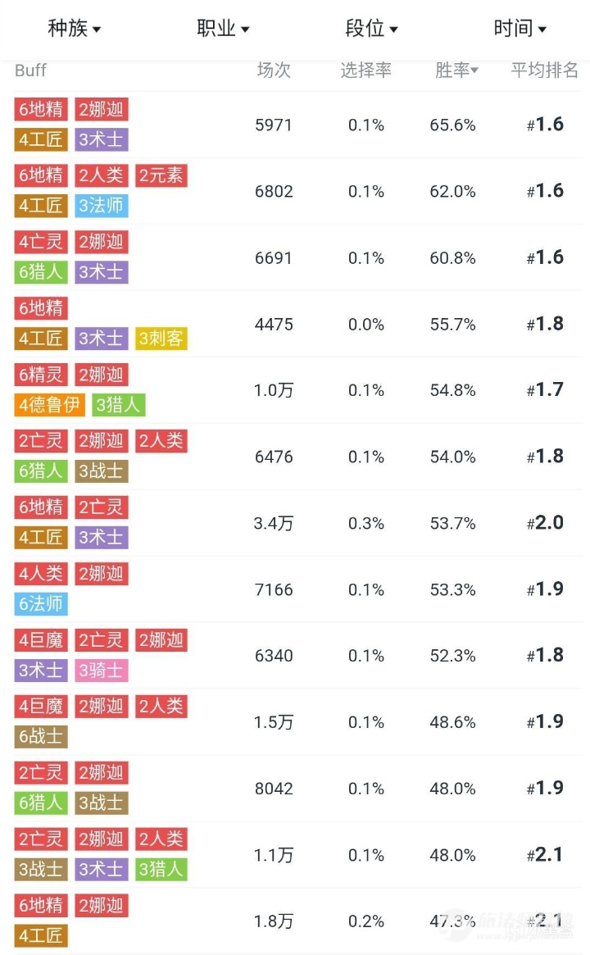Click the 4德鲁伊 badge in the 6精灵 lineup
590x955 pixels.
tap(49, 406)
